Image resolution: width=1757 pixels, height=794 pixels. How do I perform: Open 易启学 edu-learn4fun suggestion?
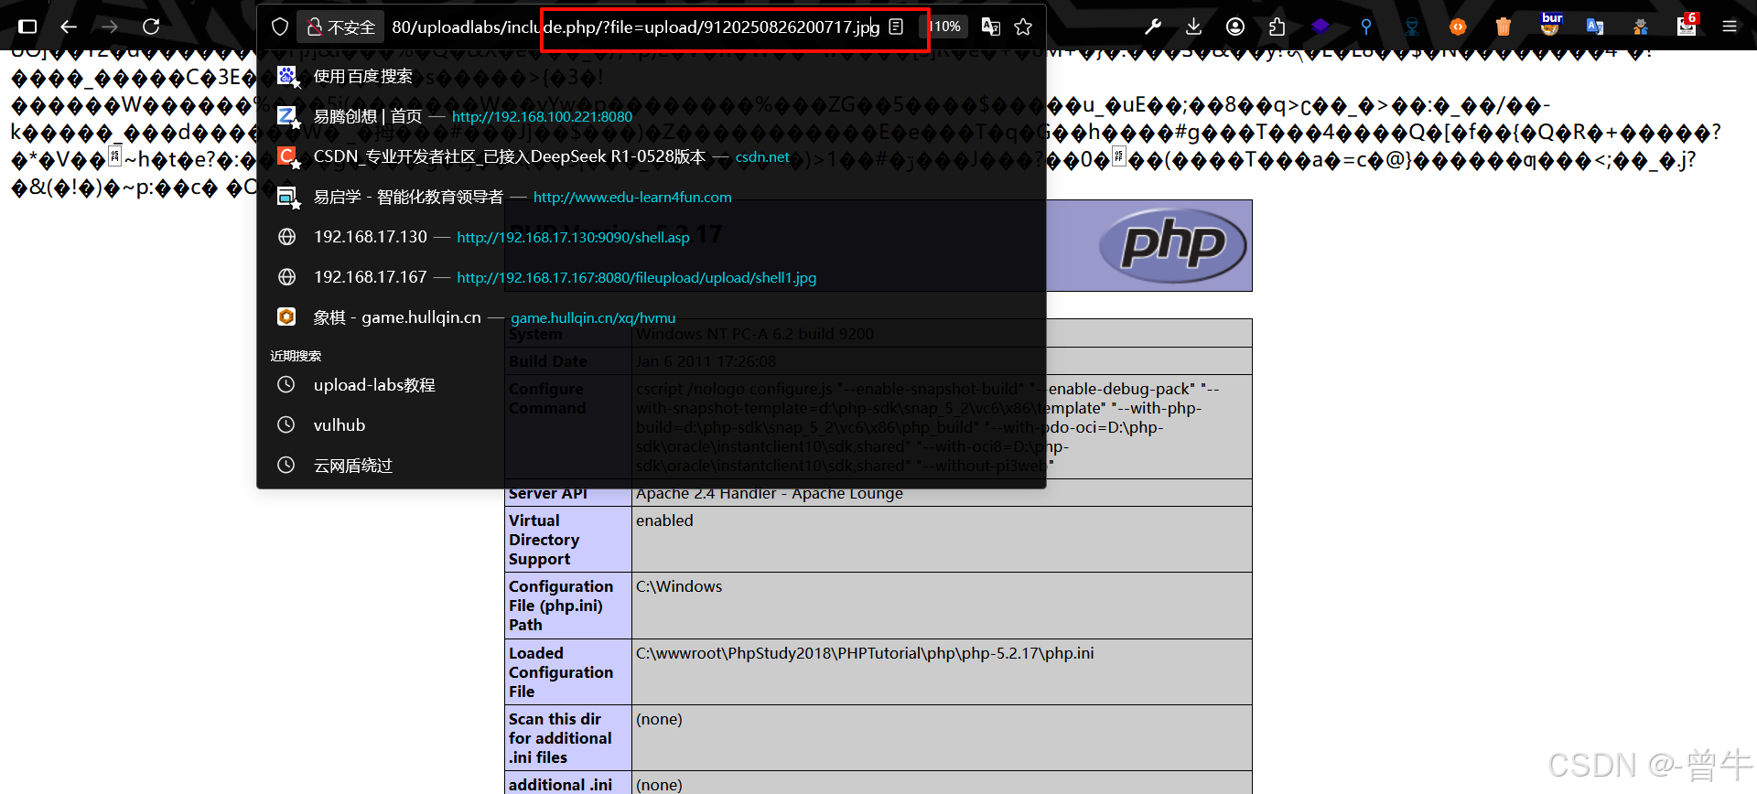coord(652,197)
